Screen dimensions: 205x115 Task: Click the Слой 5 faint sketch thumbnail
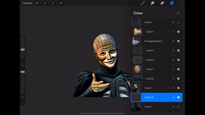138,50
